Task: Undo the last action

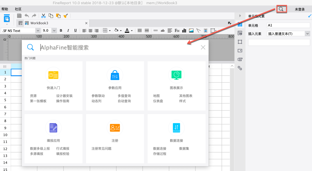Action: tap(27, 16)
